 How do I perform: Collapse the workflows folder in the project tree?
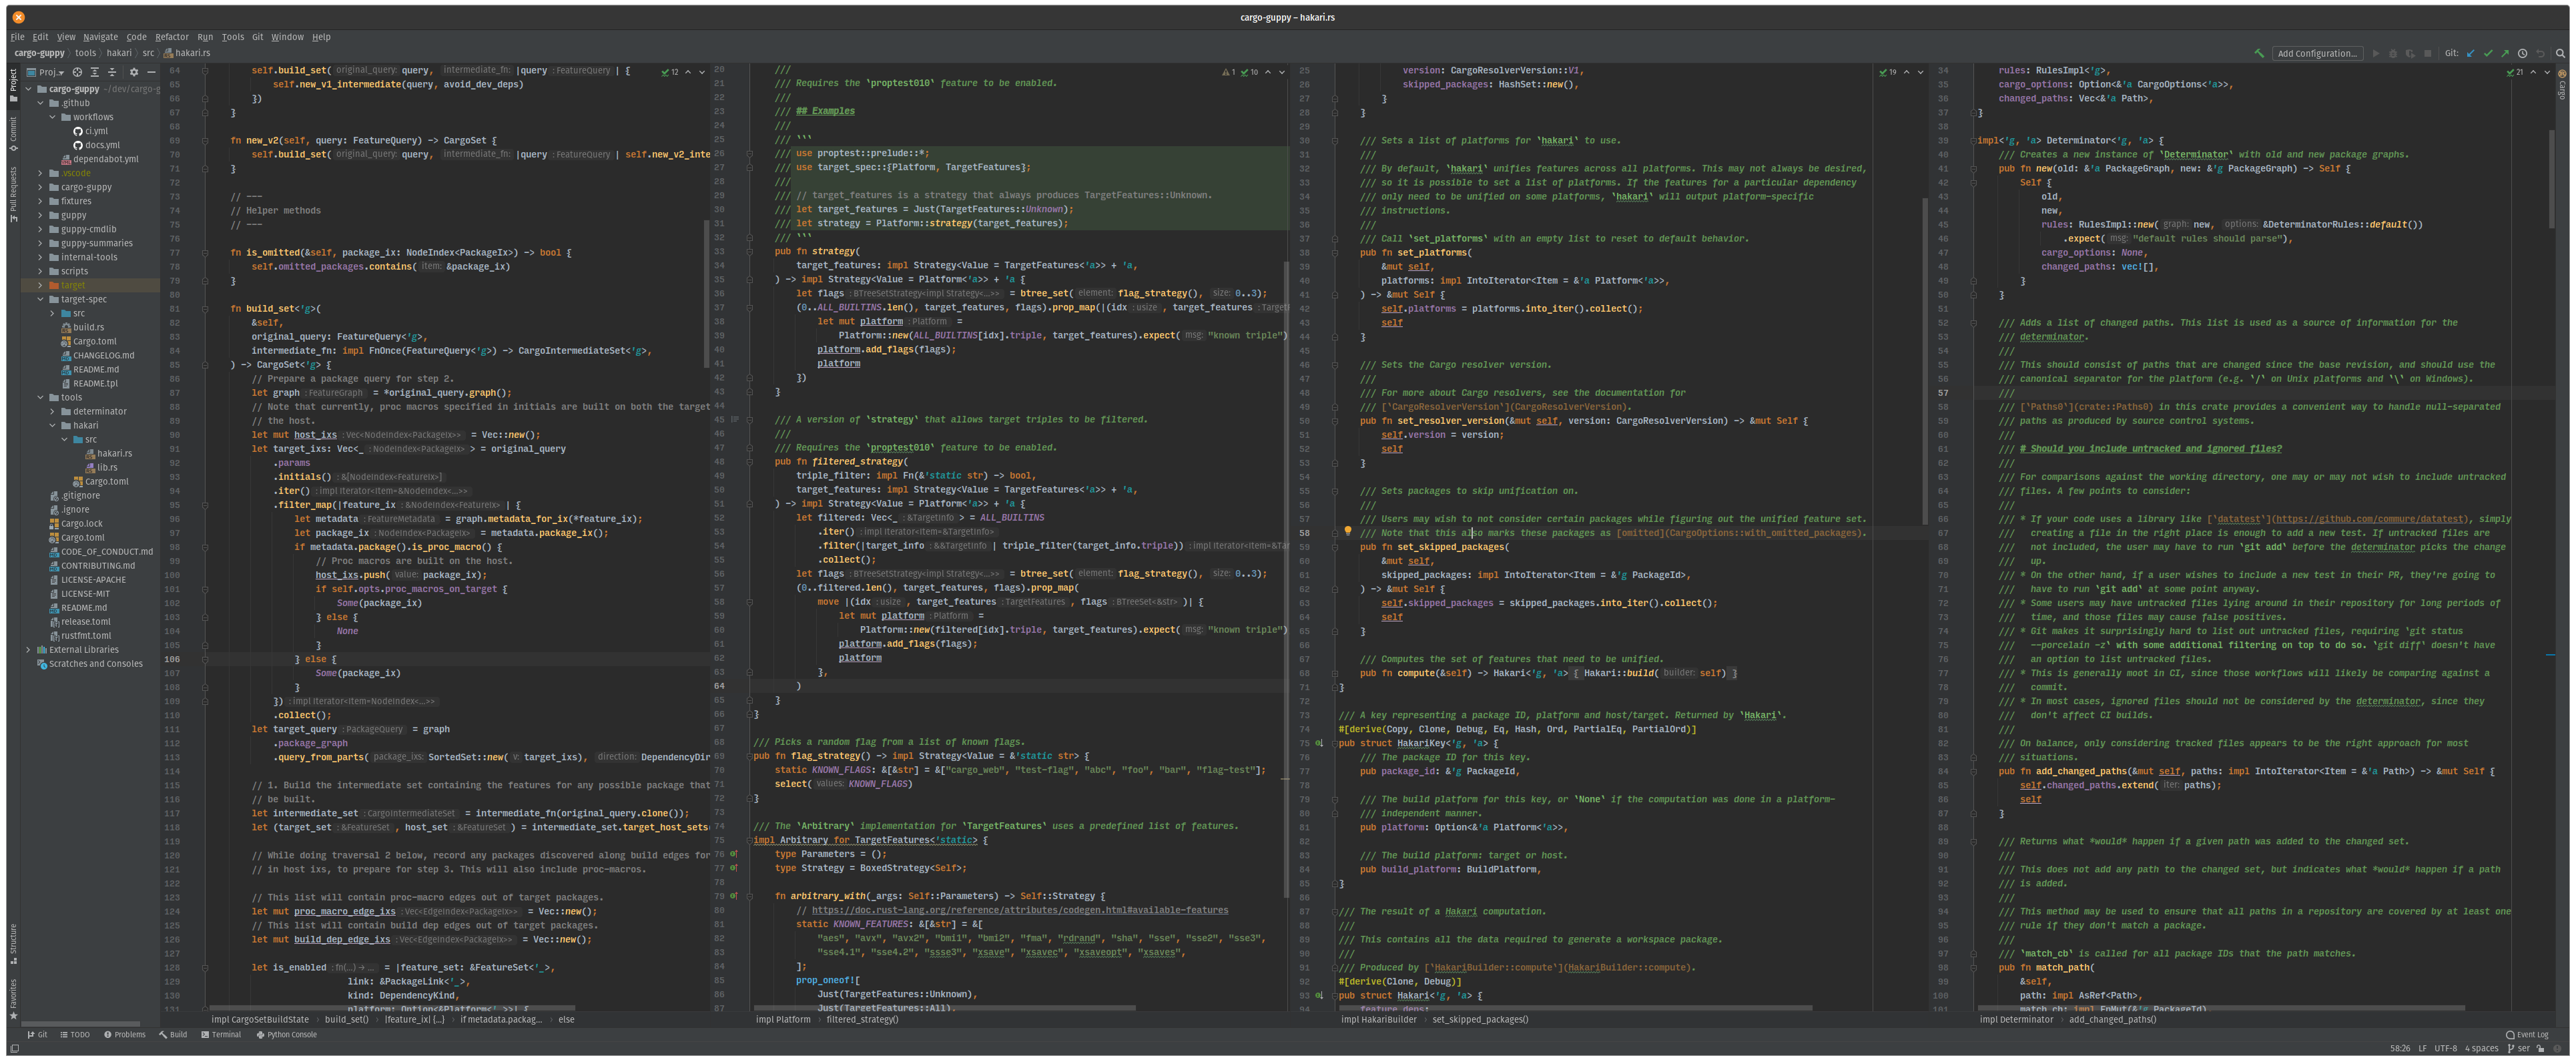[52, 117]
